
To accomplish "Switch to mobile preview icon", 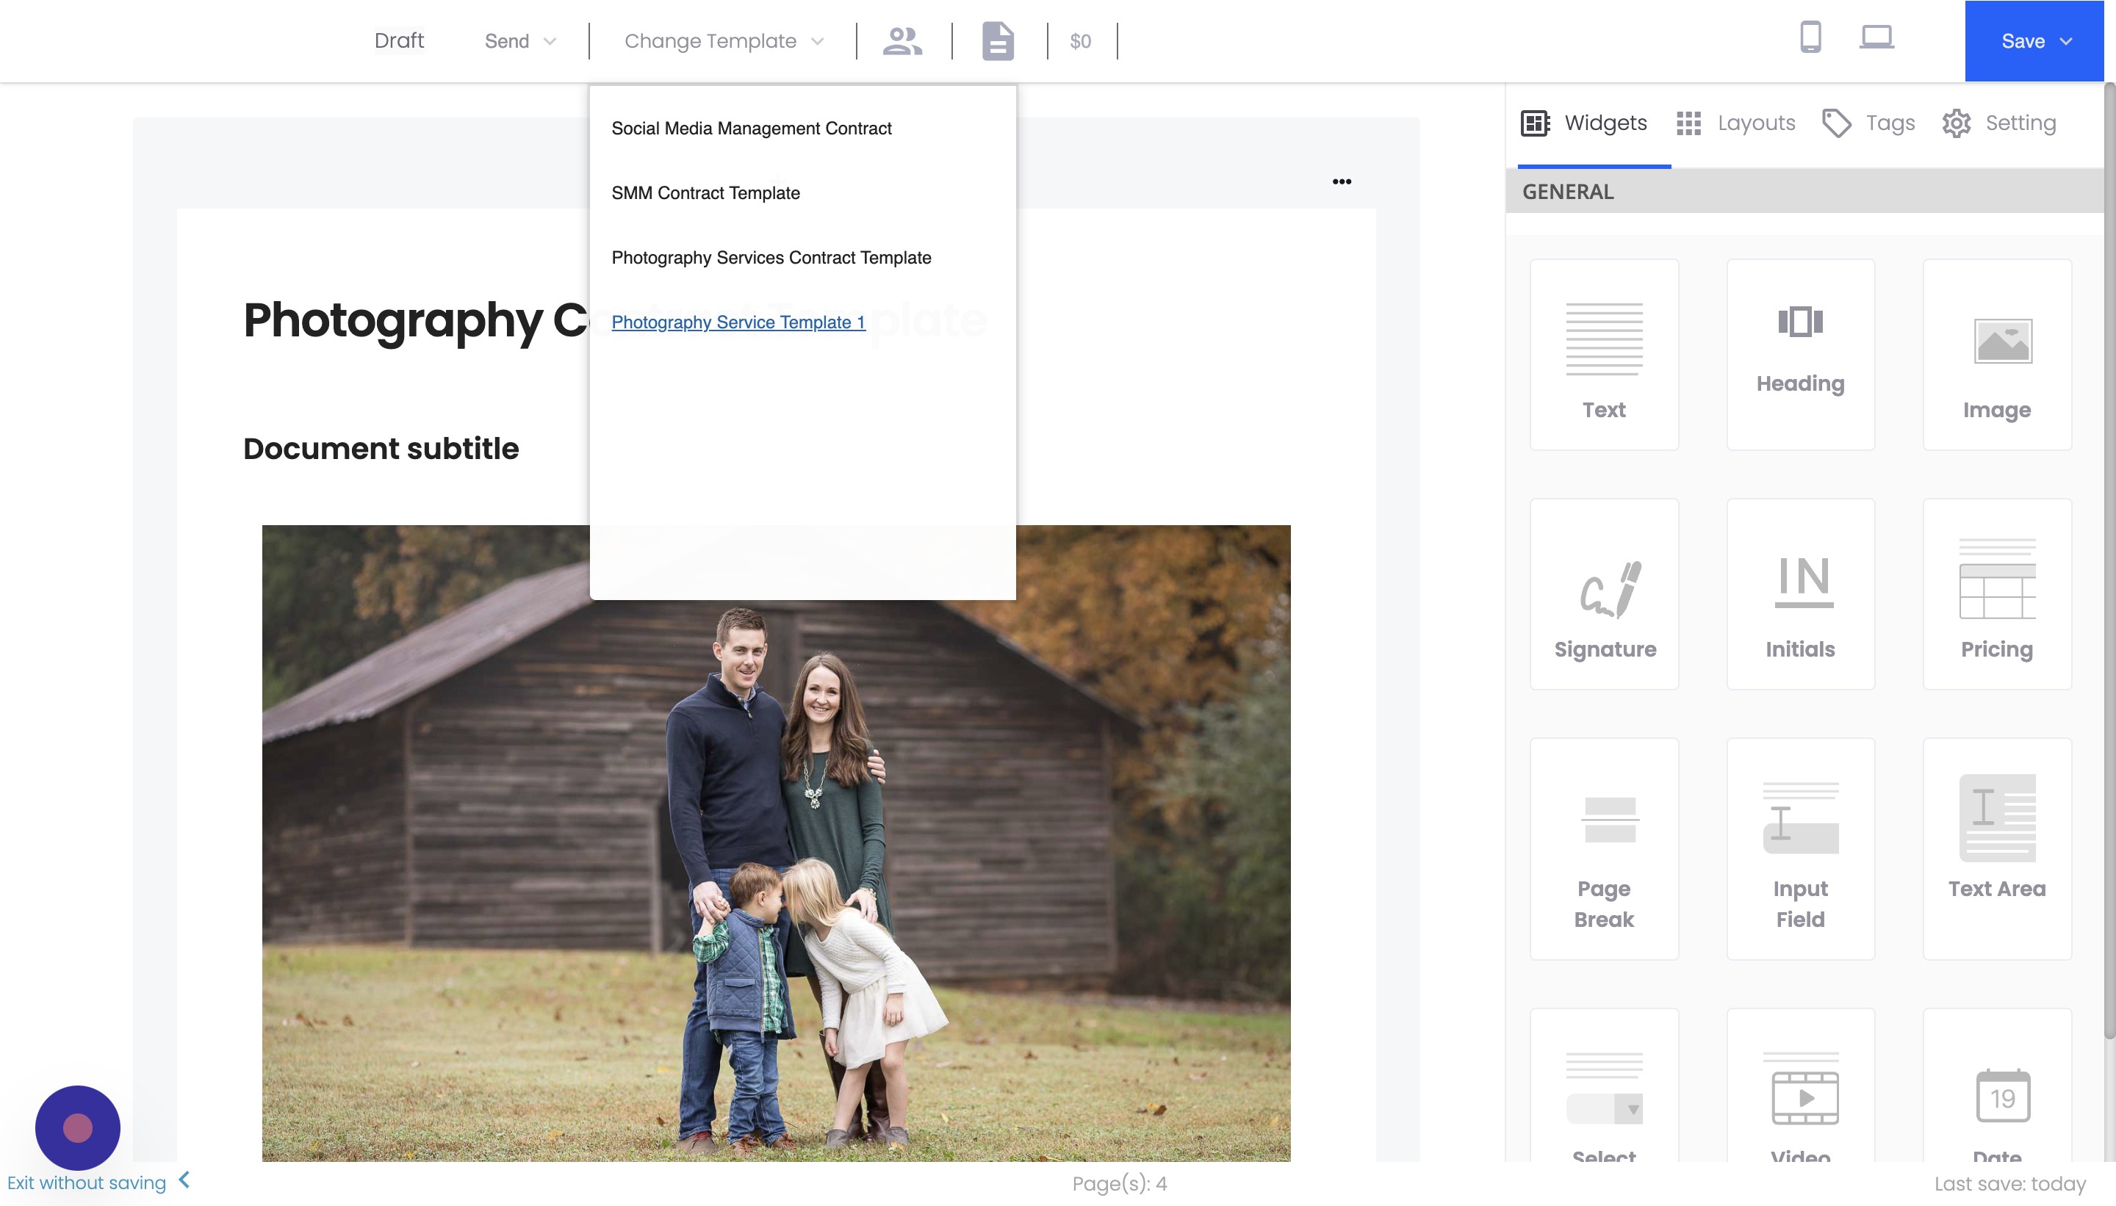I will 1810,37.
